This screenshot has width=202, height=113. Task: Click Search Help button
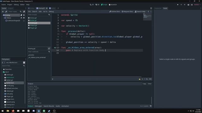(140, 12)
